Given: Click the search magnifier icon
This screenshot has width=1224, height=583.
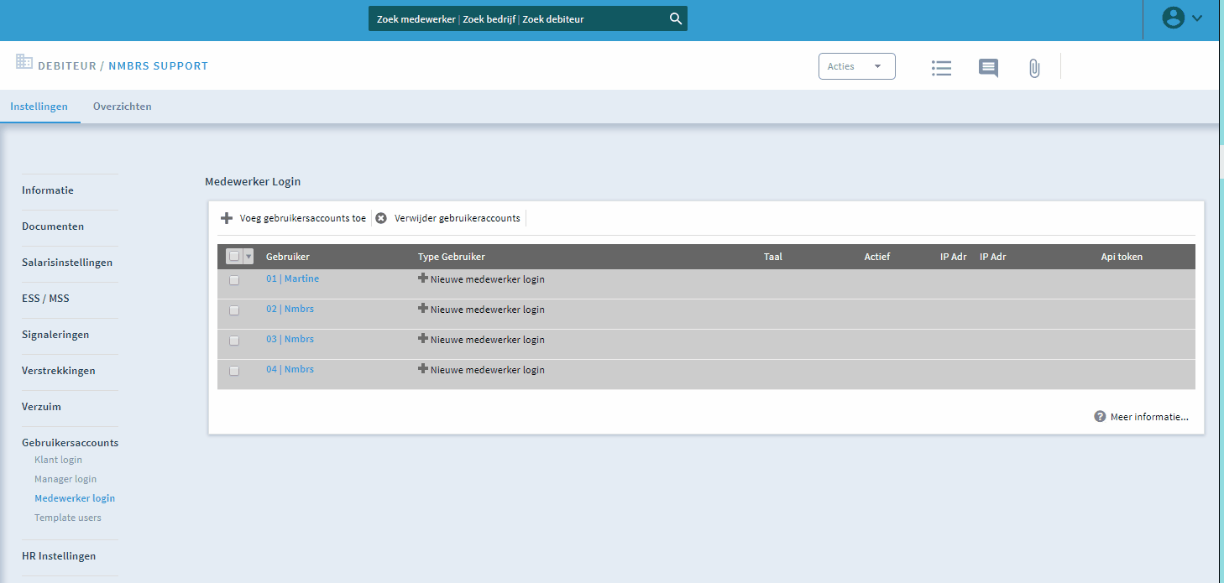Looking at the screenshot, I should pos(675,18).
